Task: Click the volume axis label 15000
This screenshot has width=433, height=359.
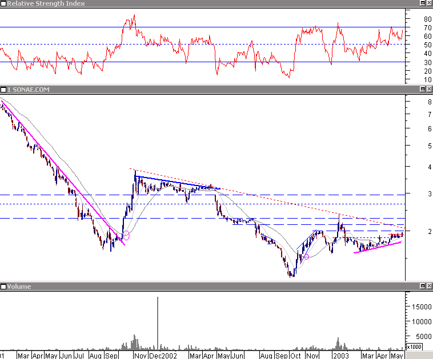Action: (422, 306)
